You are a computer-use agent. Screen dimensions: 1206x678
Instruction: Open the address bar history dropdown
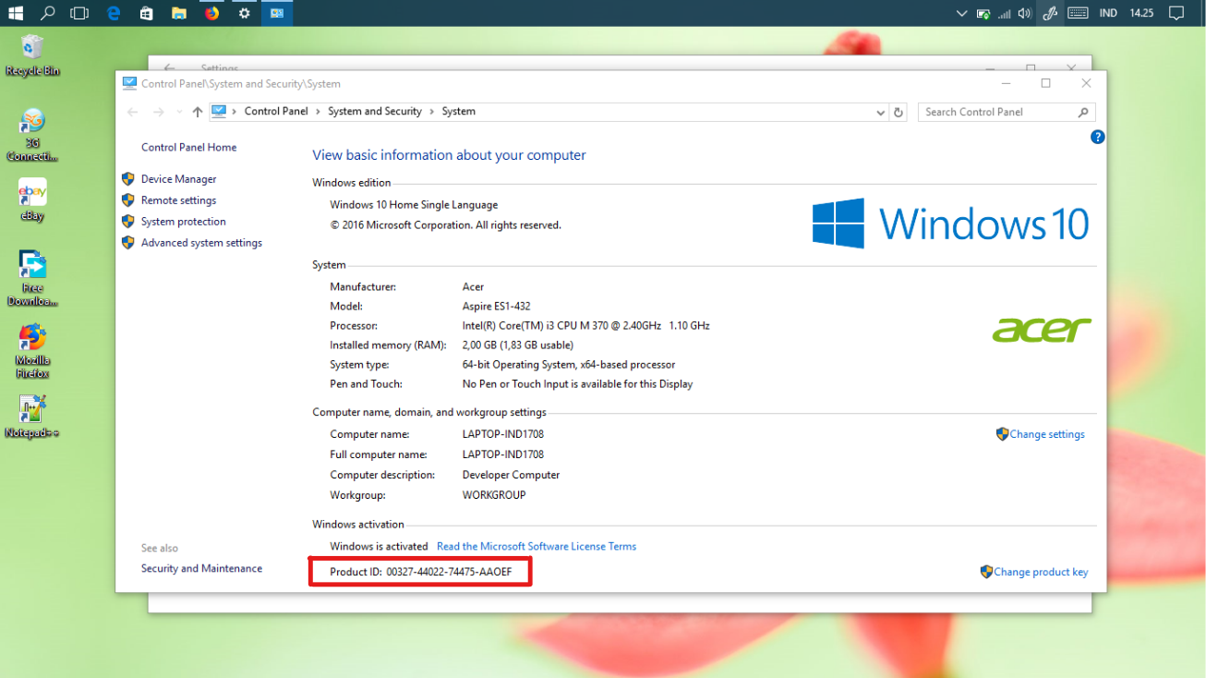click(880, 112)
